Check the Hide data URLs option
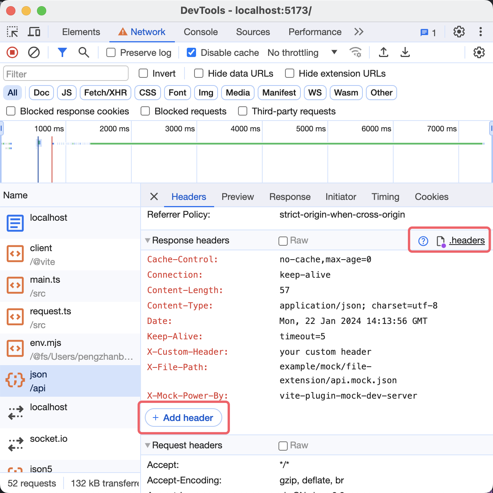Image resolution: width=493 pixels, height=493 pixels. click(199, 74)
